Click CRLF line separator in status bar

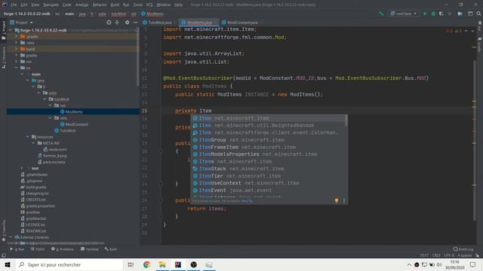436,255
